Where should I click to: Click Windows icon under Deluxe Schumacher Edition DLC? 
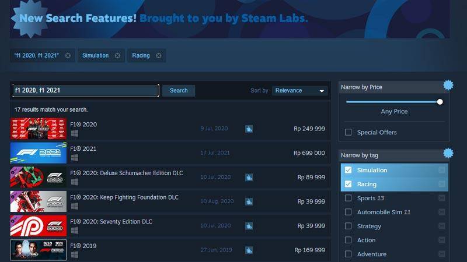pyautogui.click(x=75, y=182)
